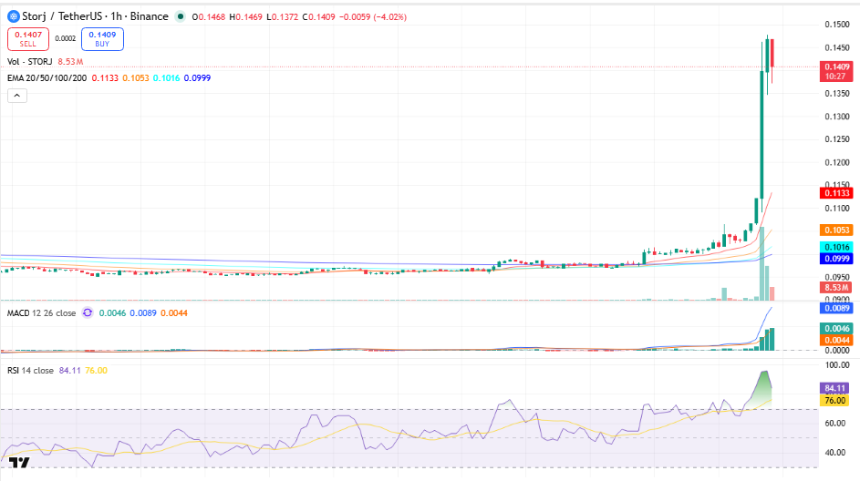Viewport: 860px width, 481px height.
Task: Click the yellow 76.00 RSI tag on the axis
Action: [x=834, y=400]
